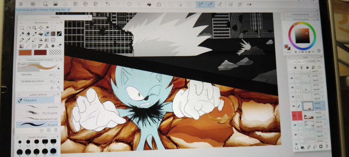Delete layer with trash icon in layer panel
The width and height of the screenshot is (349, 157).
point(327,146)
